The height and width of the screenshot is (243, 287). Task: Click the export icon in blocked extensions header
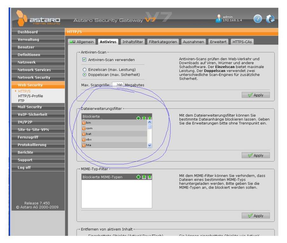tap(150, 118)
